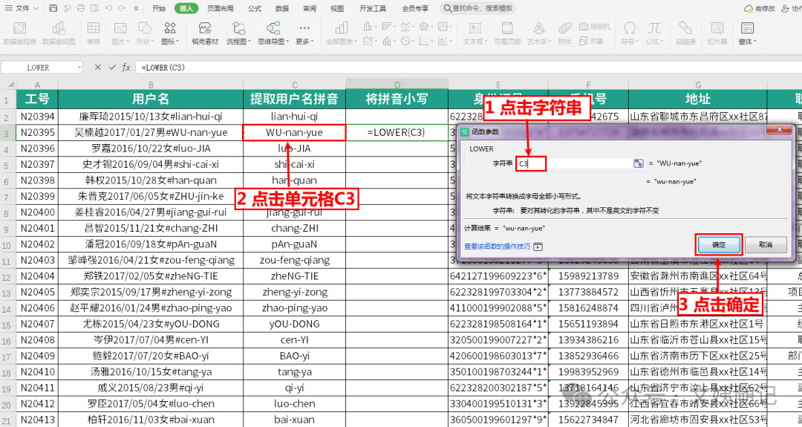Click the Table (表格) ribbon icon

click(93, 33)
